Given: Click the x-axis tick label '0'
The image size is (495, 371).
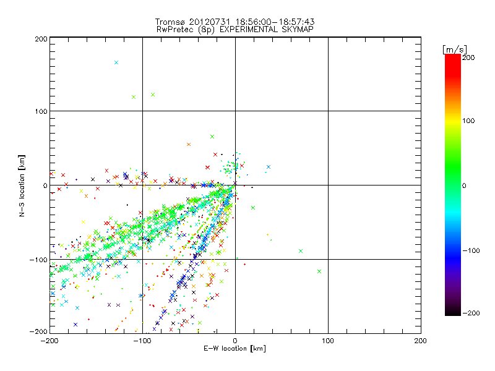Looking at the screenshot, I should [x=235, y=341].
